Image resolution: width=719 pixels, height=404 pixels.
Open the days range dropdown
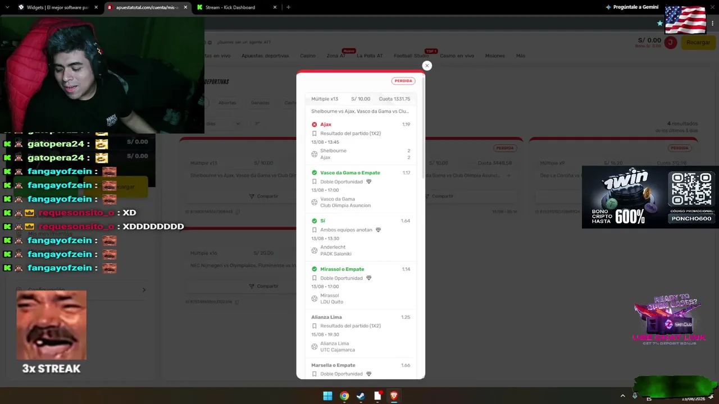[223, 123]
